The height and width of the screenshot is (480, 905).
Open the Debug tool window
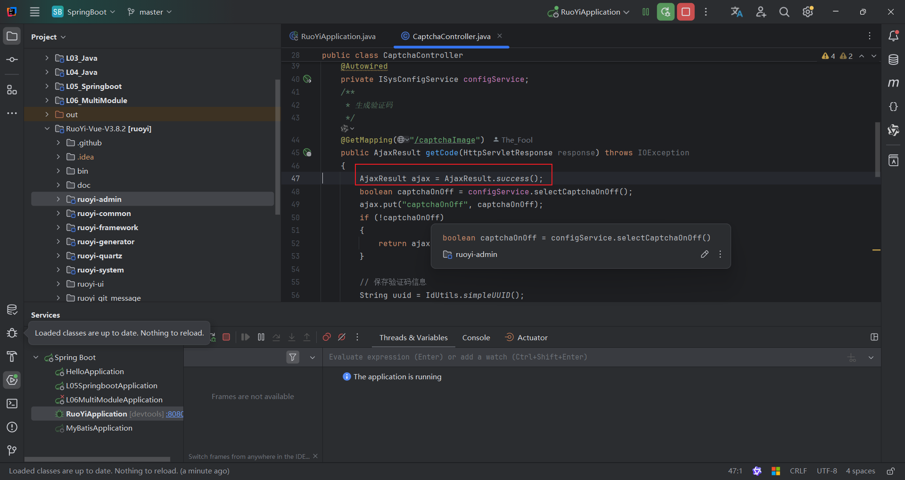(x=12, y=333)
